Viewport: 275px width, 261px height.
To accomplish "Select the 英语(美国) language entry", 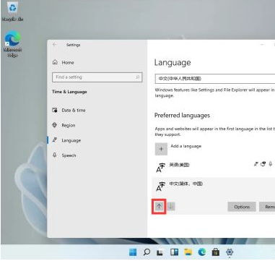I will click(x=214, y=167).
